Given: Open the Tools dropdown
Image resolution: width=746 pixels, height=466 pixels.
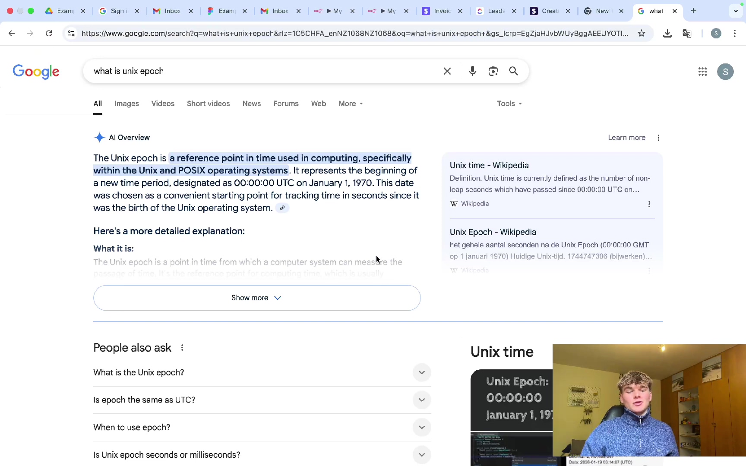Looking at the screenshot, I should 509,104.
